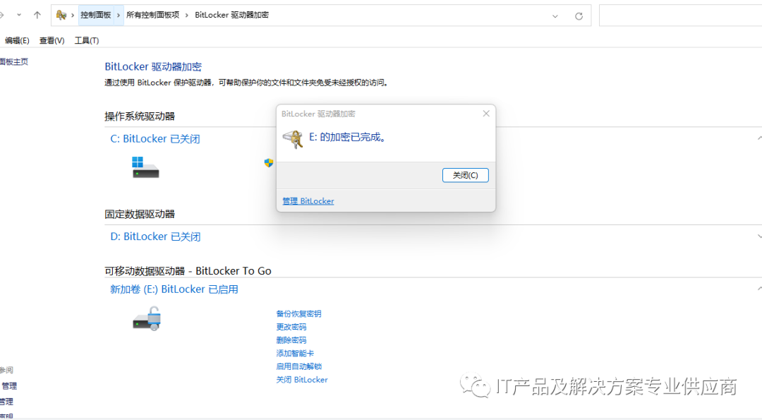Click the C: system drive Windows icon
762x420 pixels.
(145, 167)
